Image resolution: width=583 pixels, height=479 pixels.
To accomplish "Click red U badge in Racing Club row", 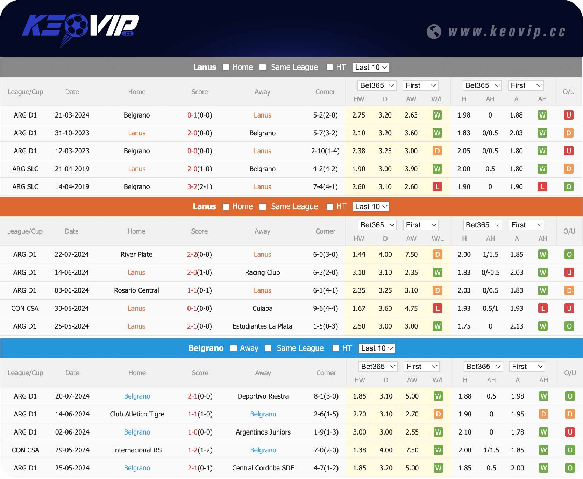I will point(569,272).
